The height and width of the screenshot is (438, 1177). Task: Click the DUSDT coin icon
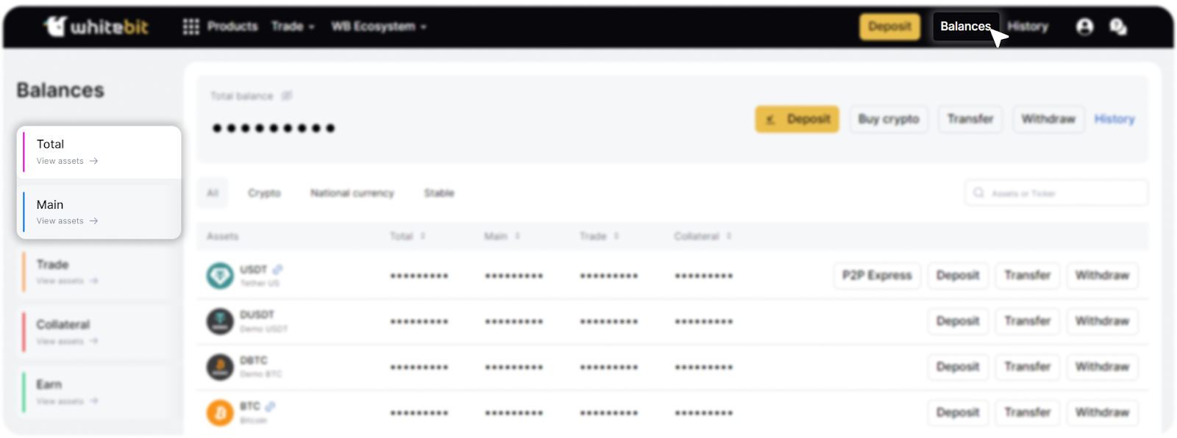click(220, 321)
